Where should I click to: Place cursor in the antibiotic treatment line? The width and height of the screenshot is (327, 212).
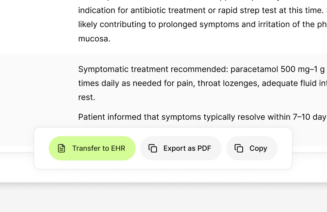[x=202, y=10]
